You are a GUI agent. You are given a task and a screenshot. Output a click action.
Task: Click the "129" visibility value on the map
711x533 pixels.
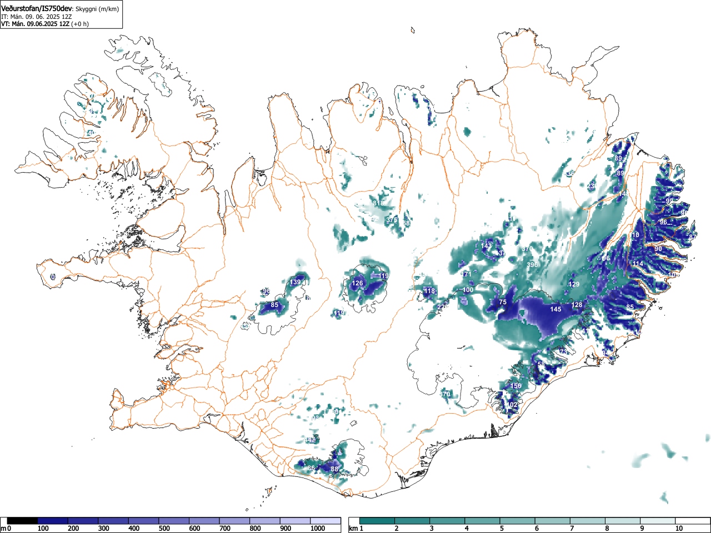(574, 284)
